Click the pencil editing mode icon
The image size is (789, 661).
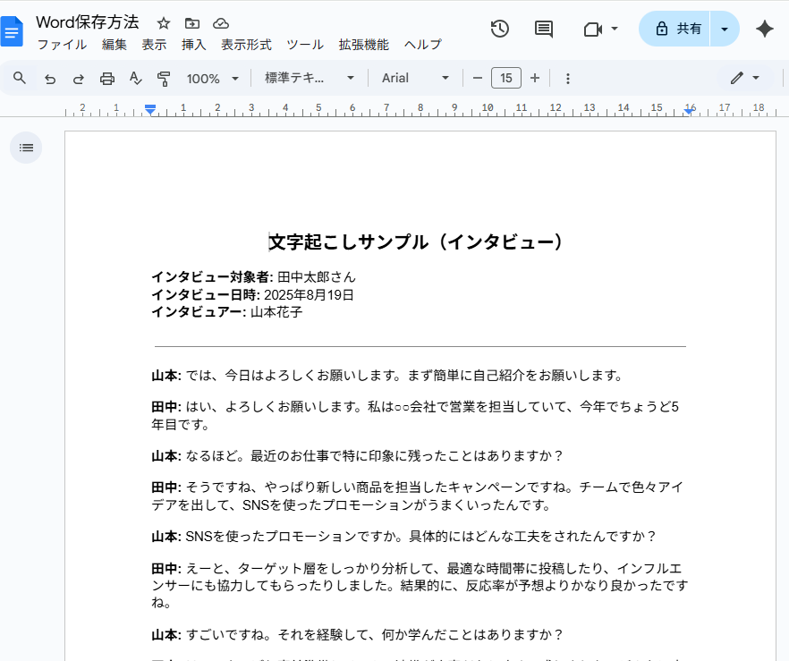coord(737,78)
